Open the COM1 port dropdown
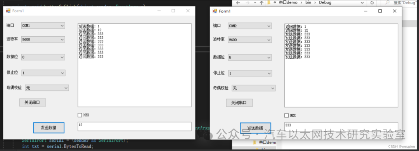The width and height of the screenshot is (419, 151). [x=43, y=25]
